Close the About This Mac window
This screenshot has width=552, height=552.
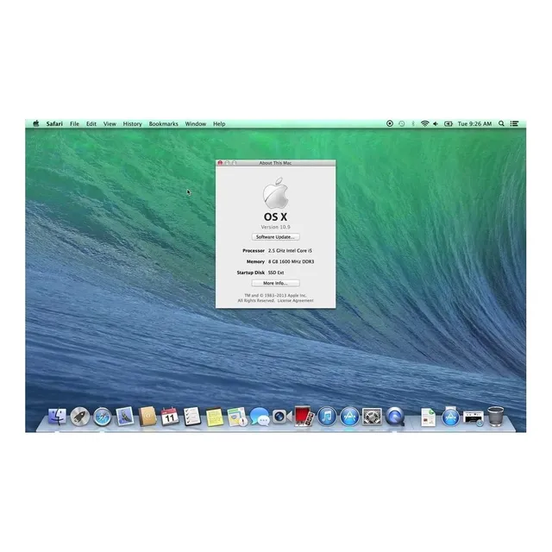point(220,163)
